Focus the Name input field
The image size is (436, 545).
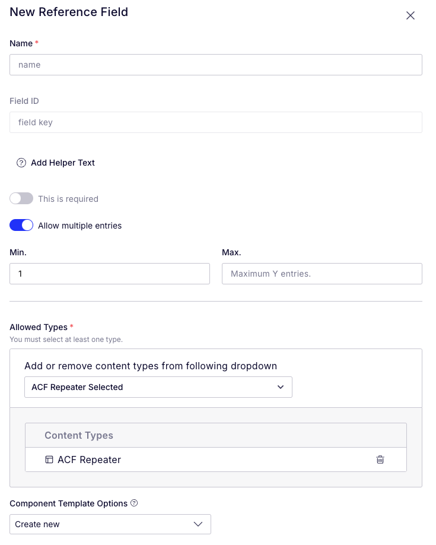[216, 65]
